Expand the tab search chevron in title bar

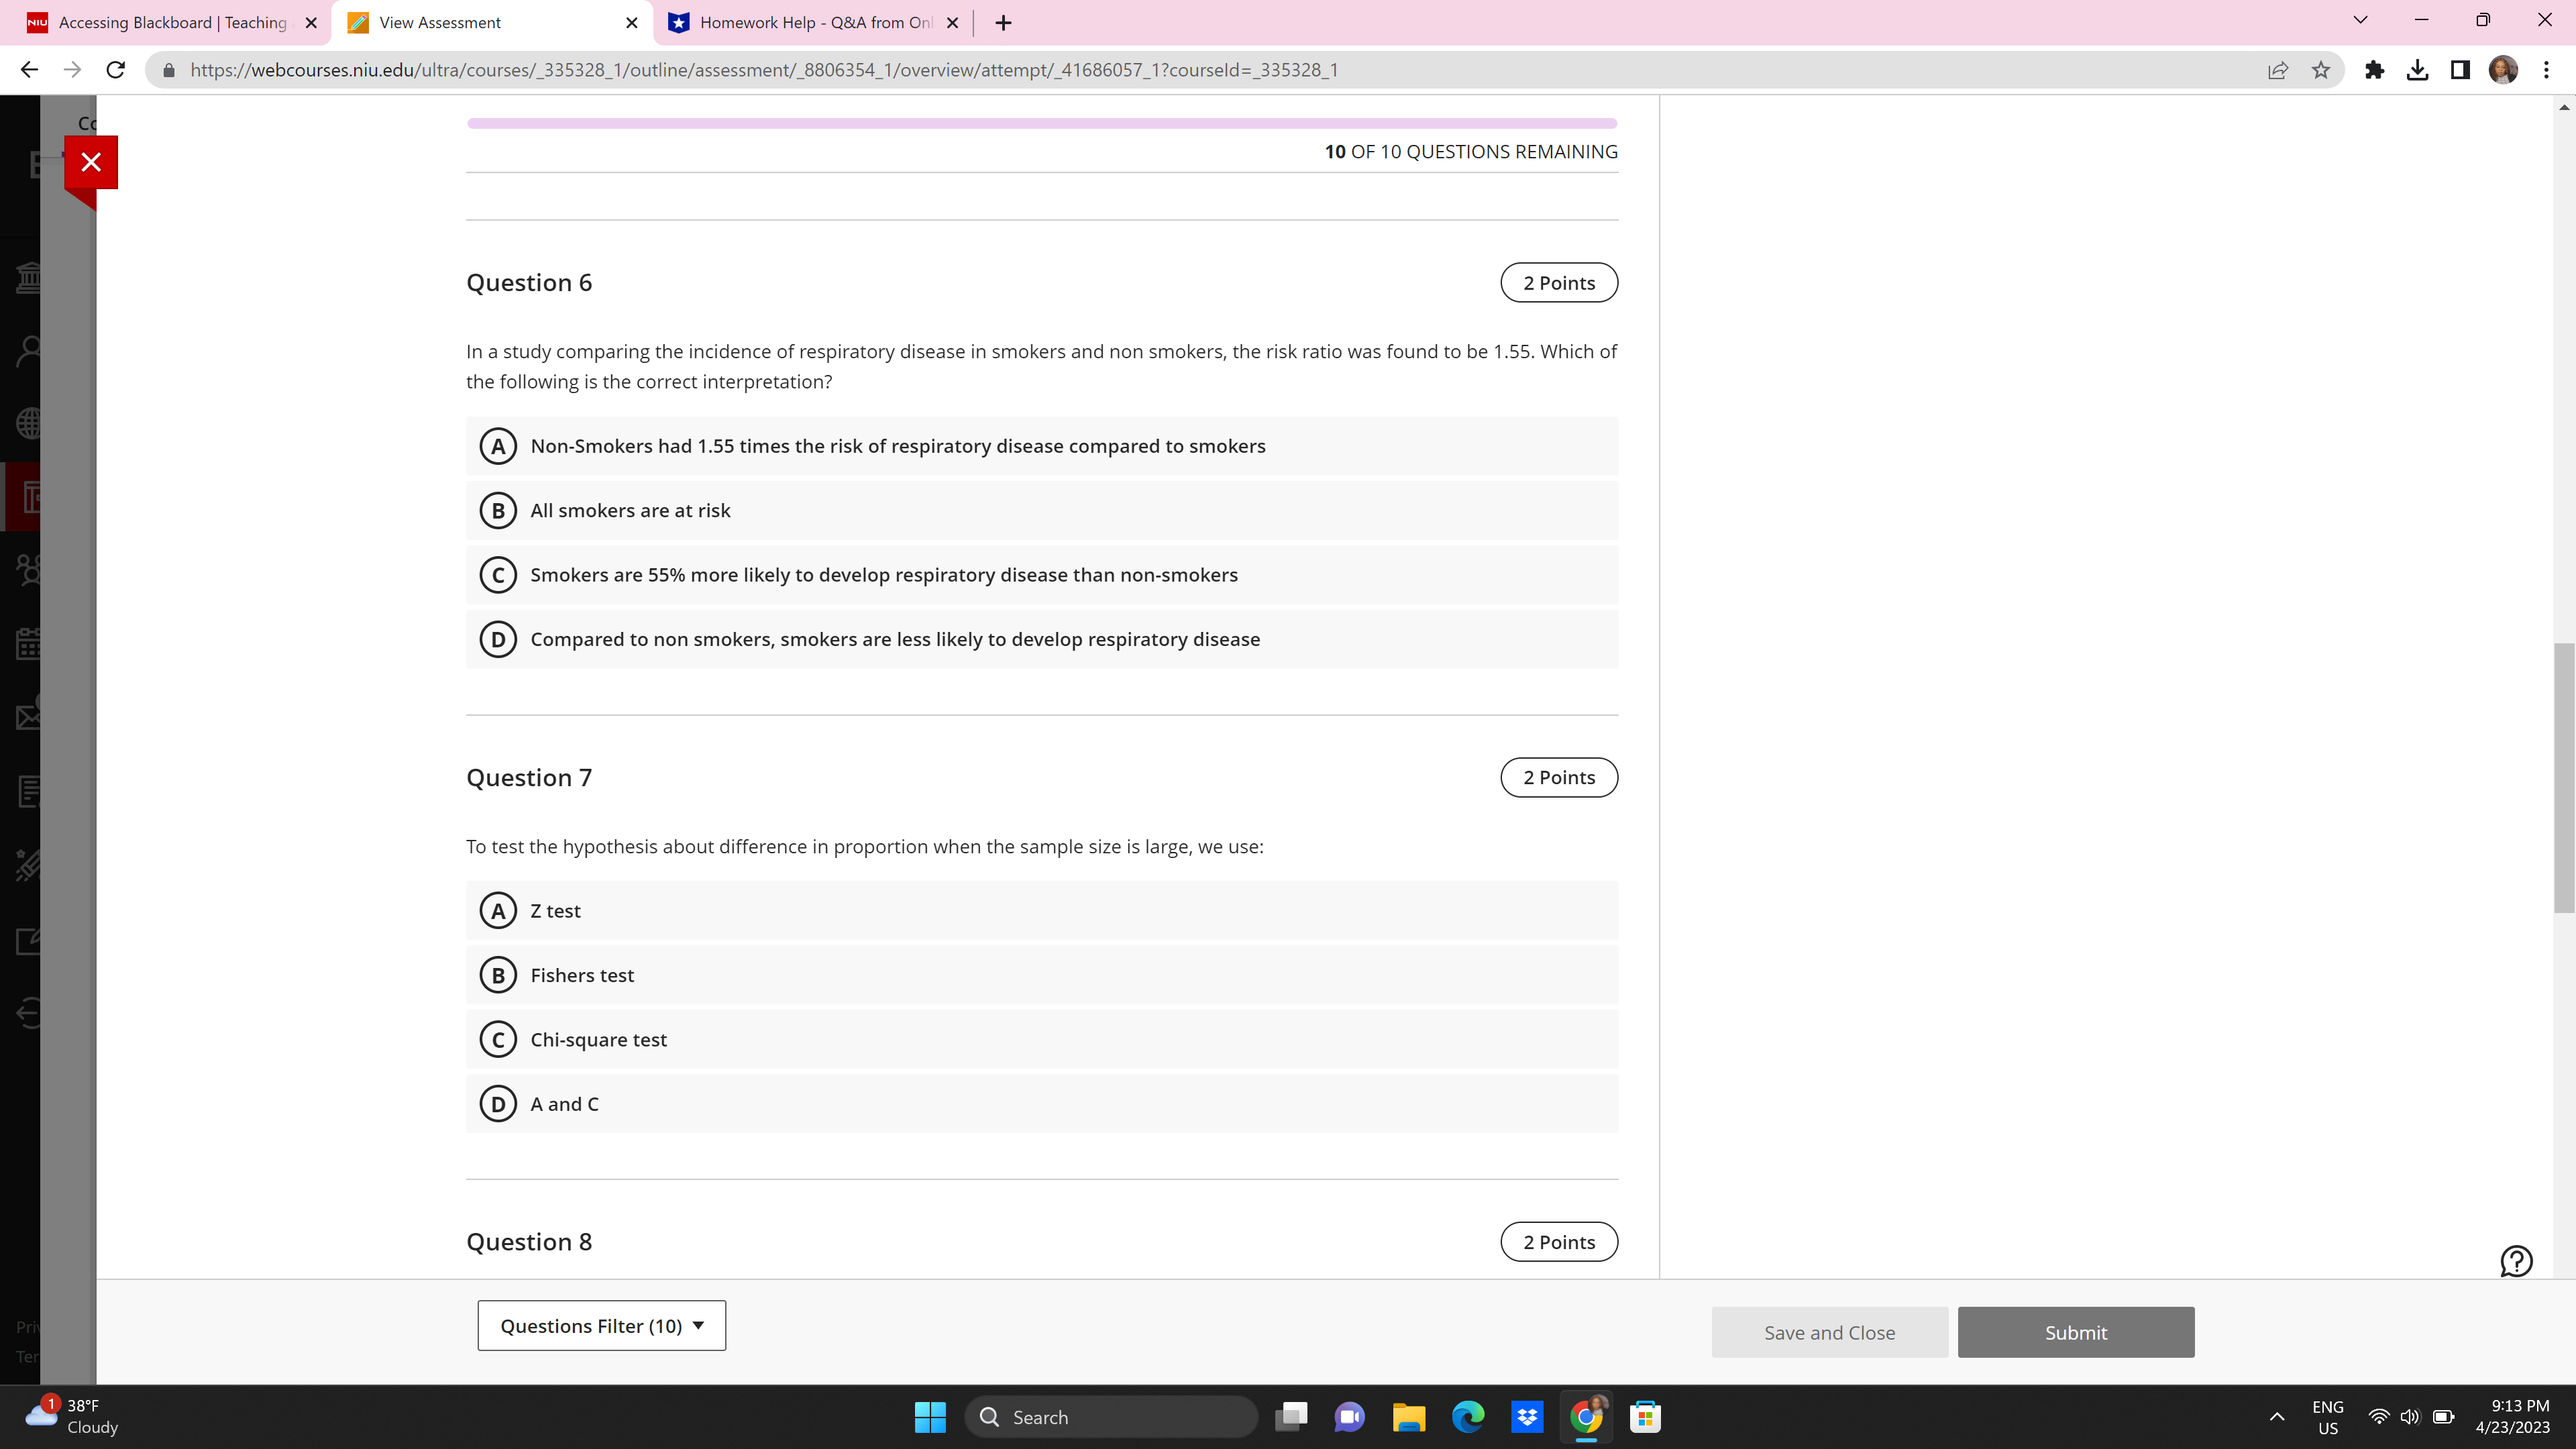pyautogui.click(x=2359, y=20)
